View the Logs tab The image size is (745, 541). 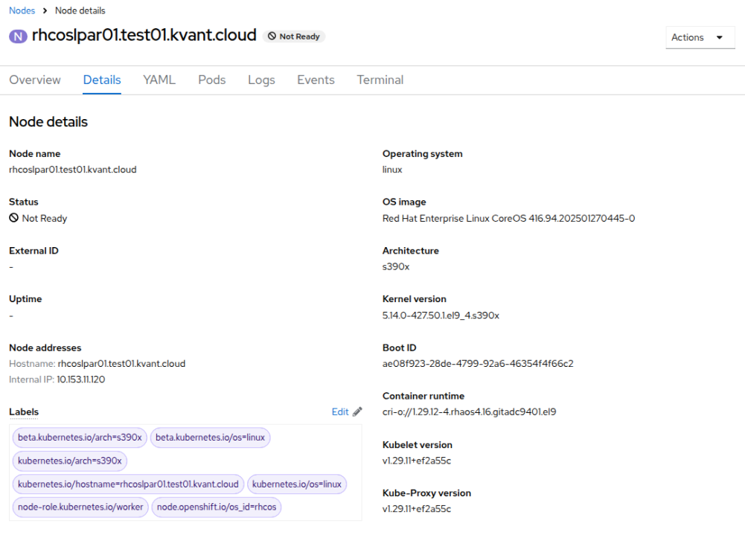tap(261, 80)
